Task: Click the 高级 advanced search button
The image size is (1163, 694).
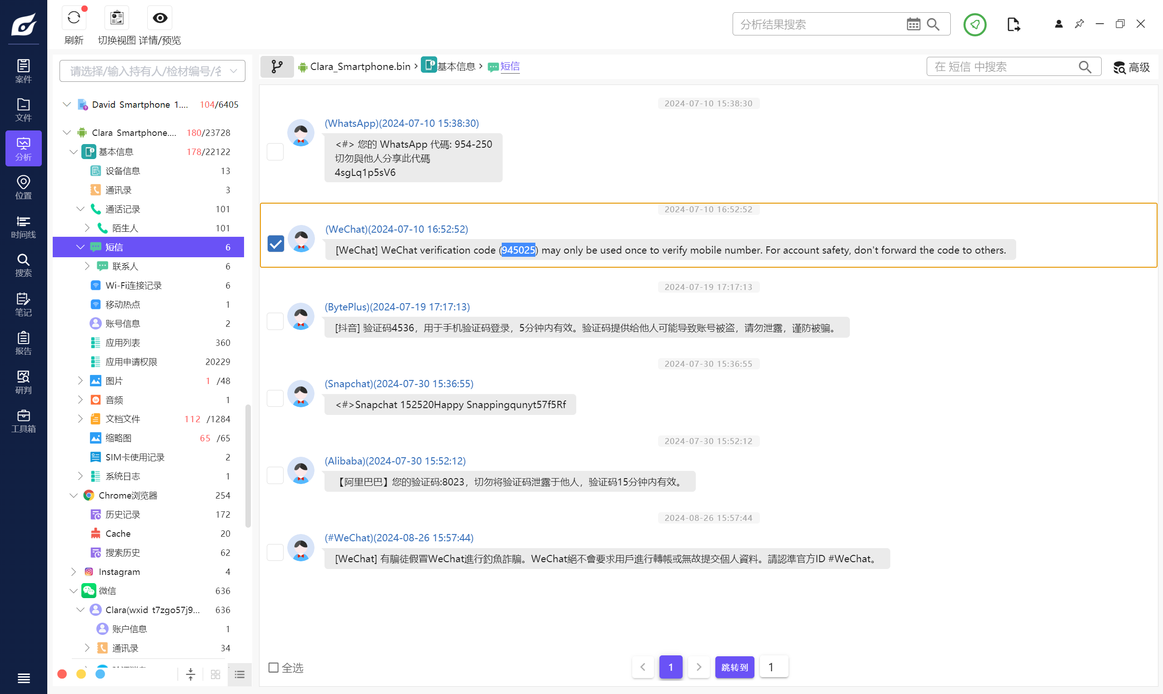Action: coord(1131,67)
